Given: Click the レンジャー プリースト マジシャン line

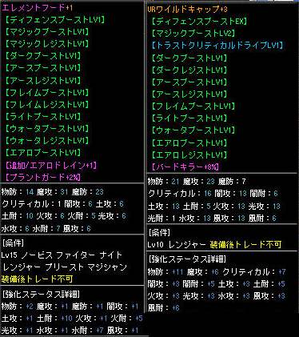Looking at the screenshot, I should (x=66, y=267).
